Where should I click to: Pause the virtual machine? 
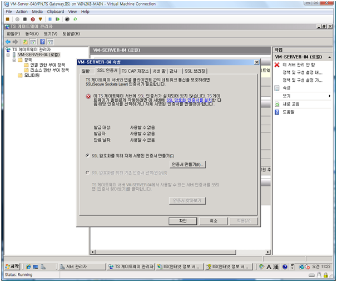[x=50, y=19]
